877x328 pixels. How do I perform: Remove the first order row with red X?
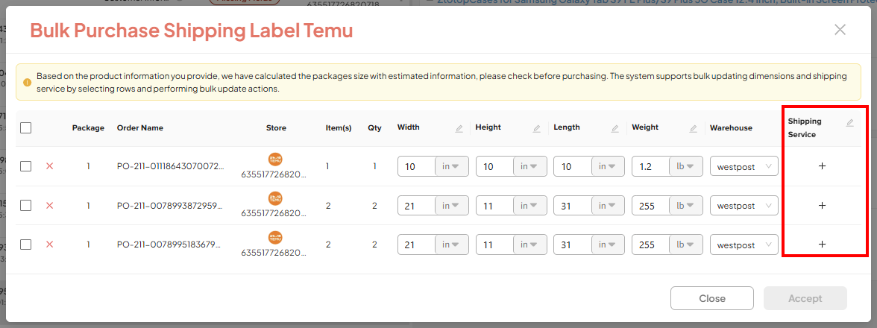click(x=50, y=166)
